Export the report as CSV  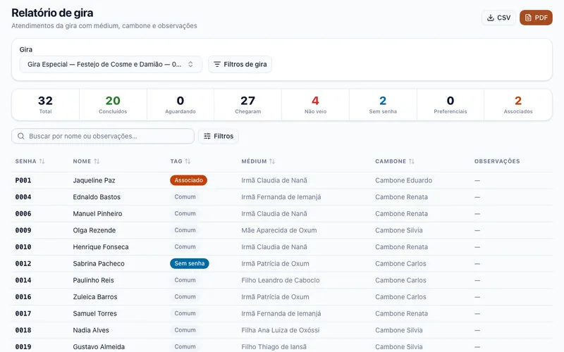498,18
